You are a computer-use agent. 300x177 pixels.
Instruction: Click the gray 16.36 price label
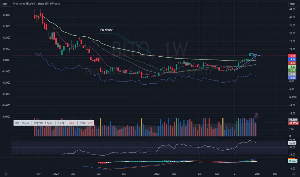point(292,74)
